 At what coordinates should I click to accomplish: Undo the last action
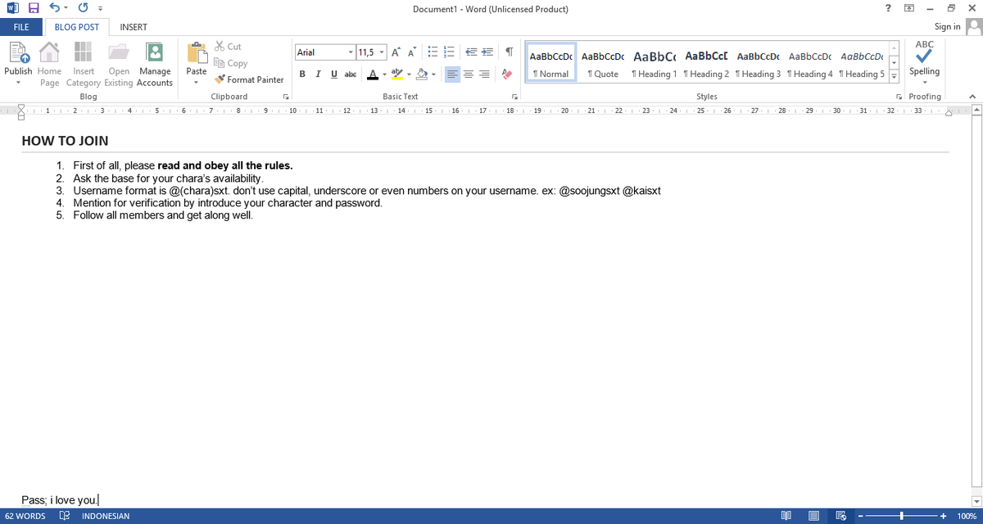coord(54,8)
